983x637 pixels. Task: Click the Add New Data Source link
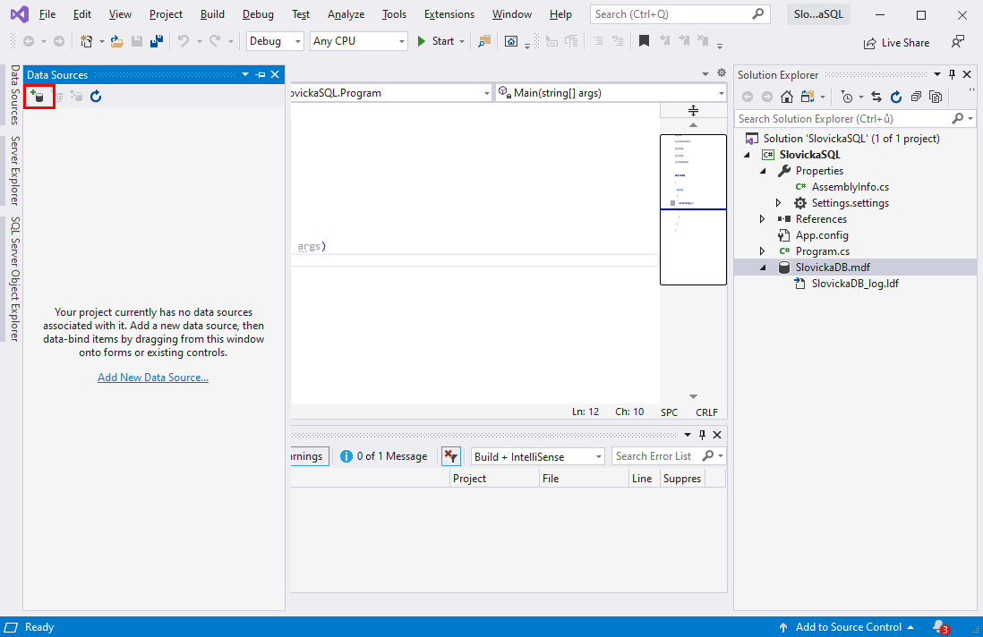[153, 377]
